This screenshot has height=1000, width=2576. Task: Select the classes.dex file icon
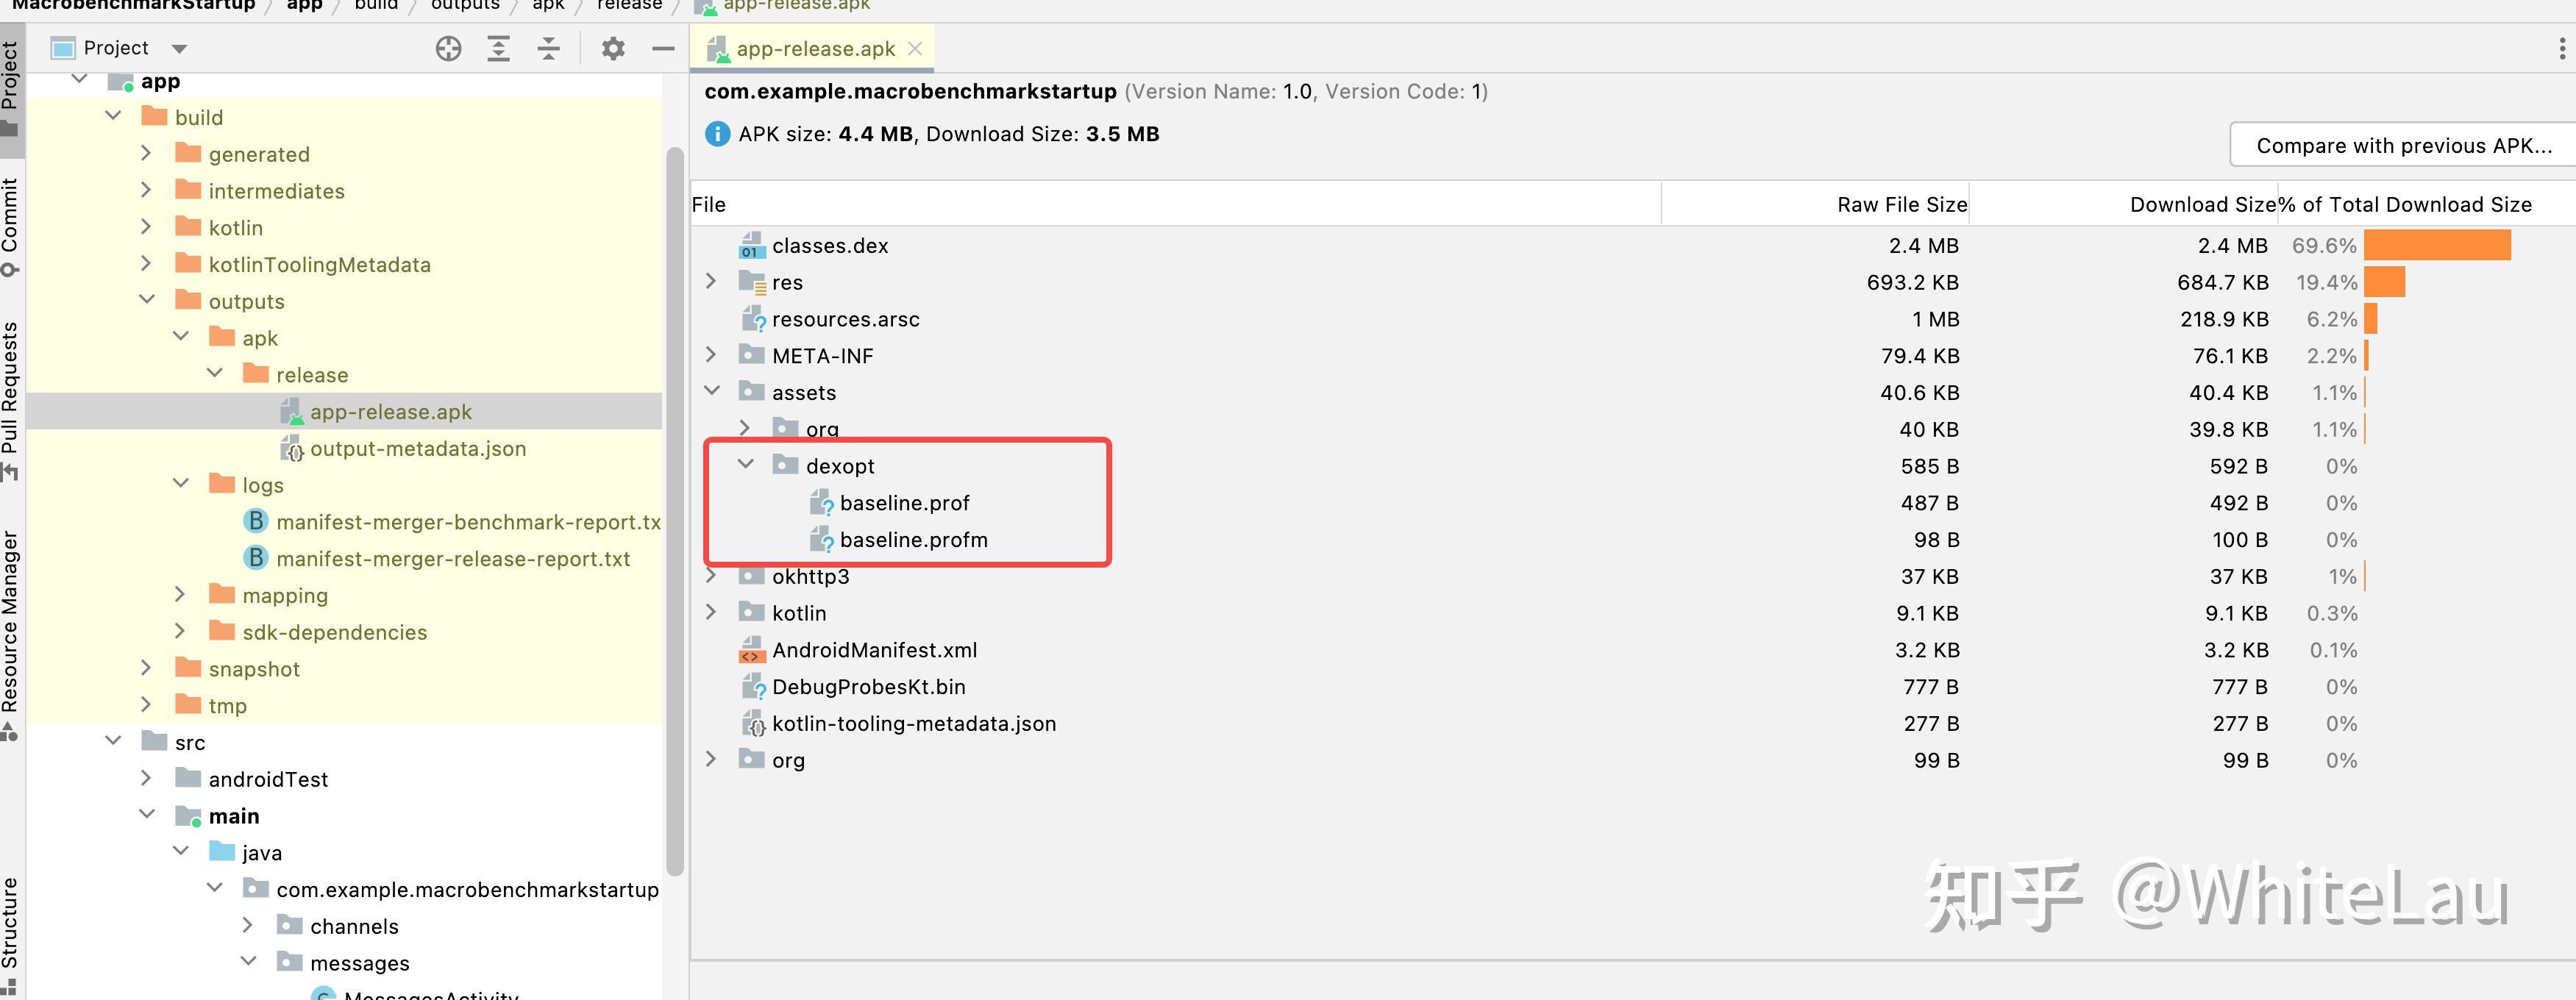[x=751, y=246]
